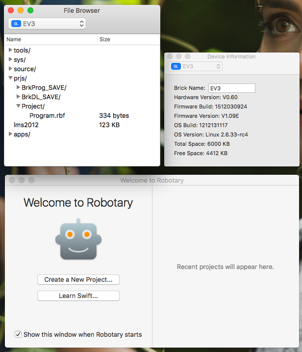The height and width of the screenshot is (352, 302).
Task: Click the Learn Swift button
Action: click(x=78, y=296)
